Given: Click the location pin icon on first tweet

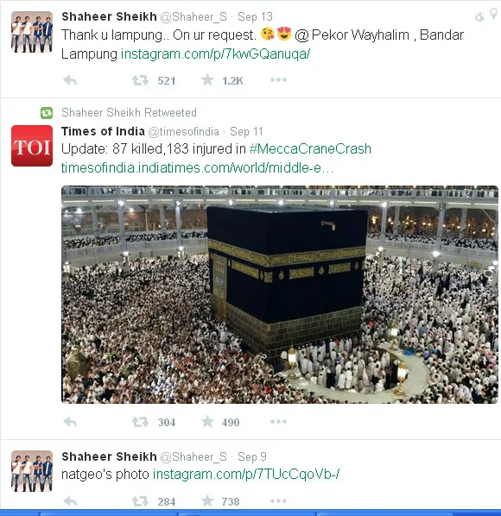Looking at the screenshot, I should [493, 14].
